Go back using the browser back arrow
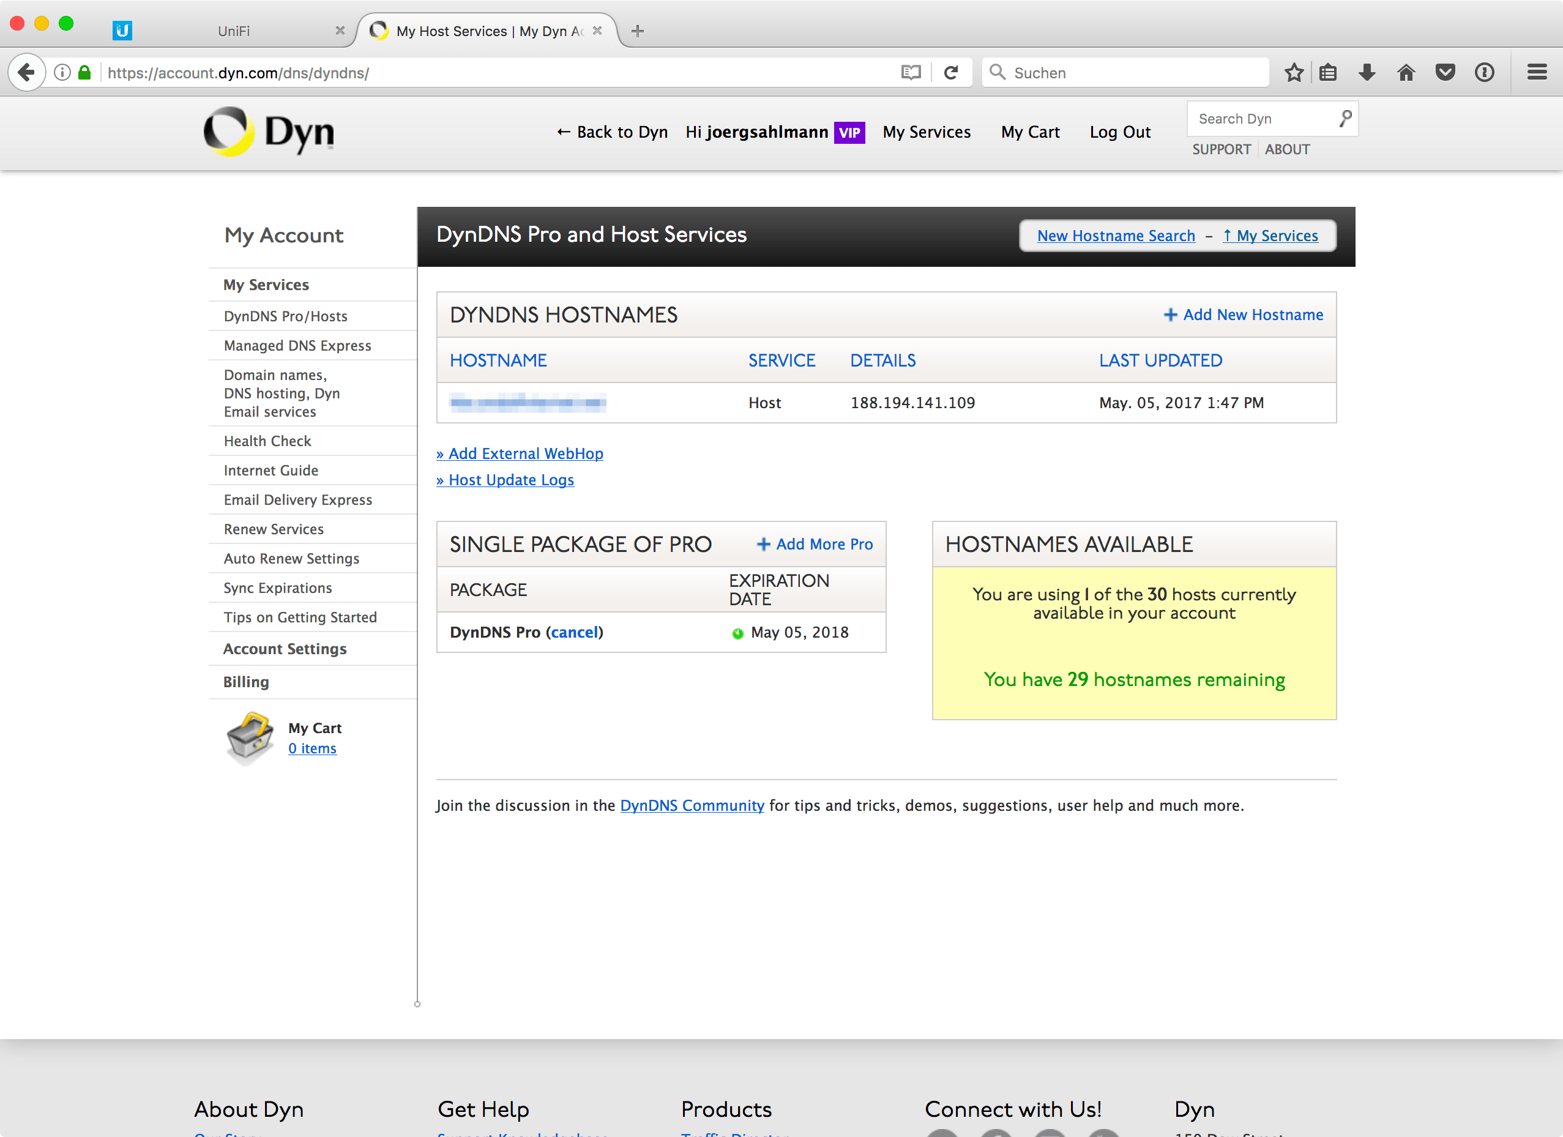This screenshot has width=1563, height=1137. click(26, 72)
